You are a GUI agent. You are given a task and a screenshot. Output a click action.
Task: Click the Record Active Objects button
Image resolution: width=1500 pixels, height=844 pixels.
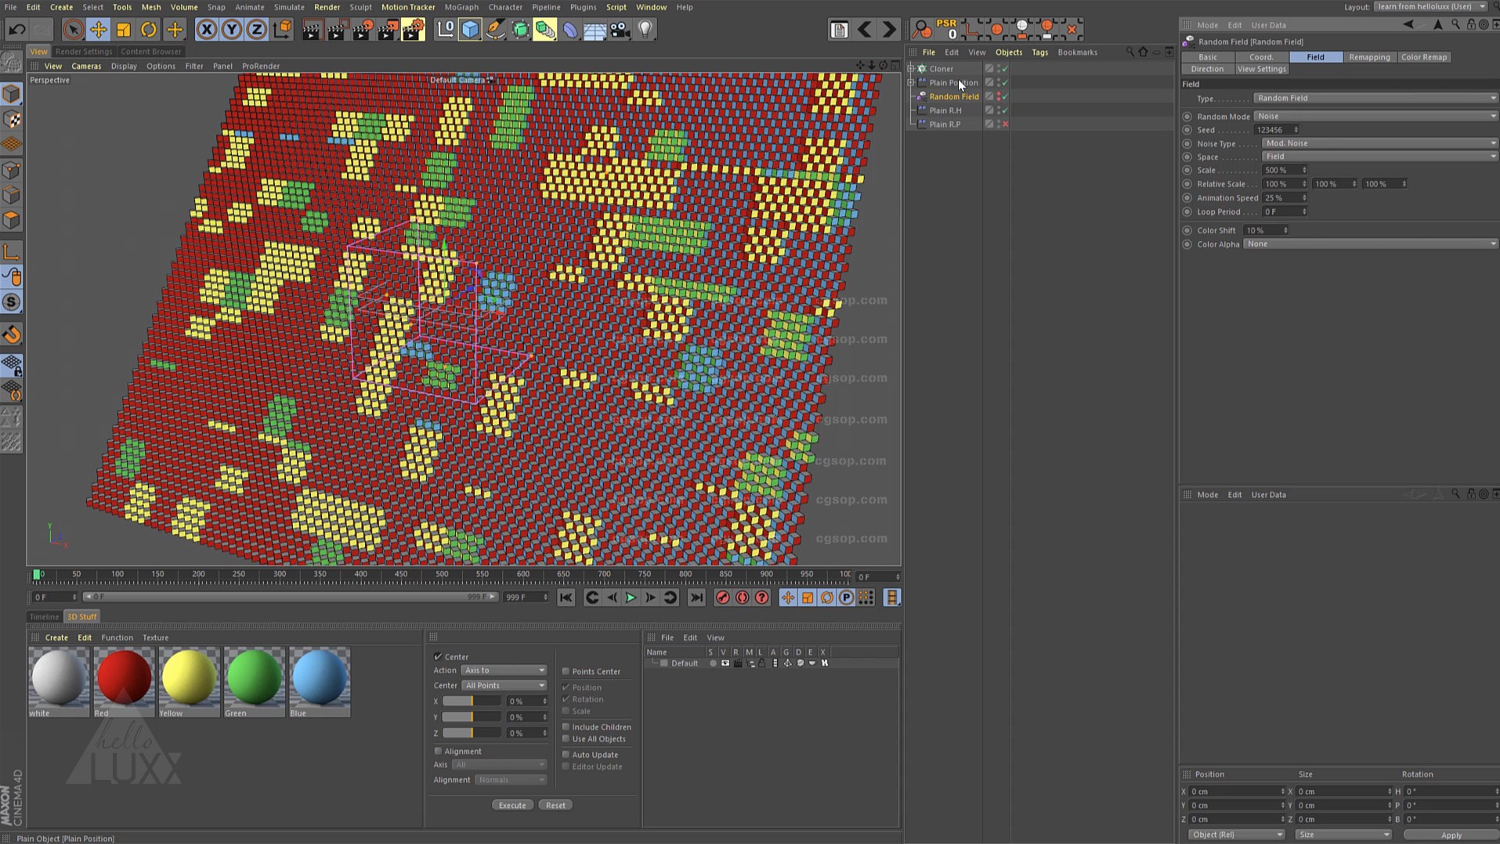click(x=722, y=598)
